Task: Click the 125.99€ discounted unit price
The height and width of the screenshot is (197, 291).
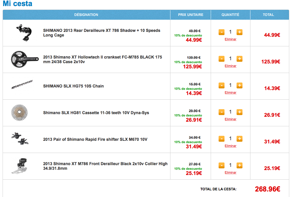Action: pyautogui.click(x=192, y=67)
